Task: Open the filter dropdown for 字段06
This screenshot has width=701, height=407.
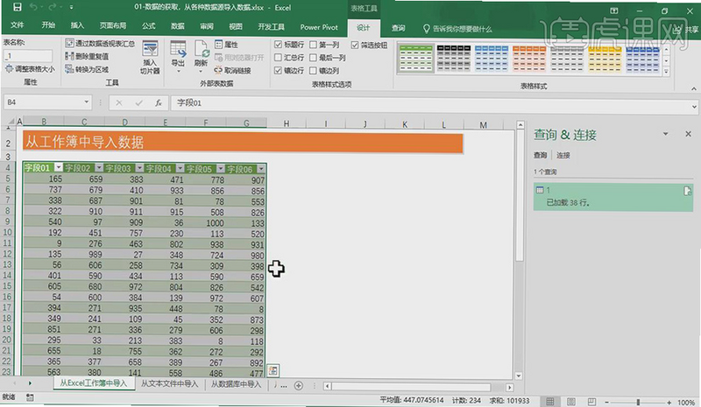Action: pyautogui.click(x=261, y=169)
